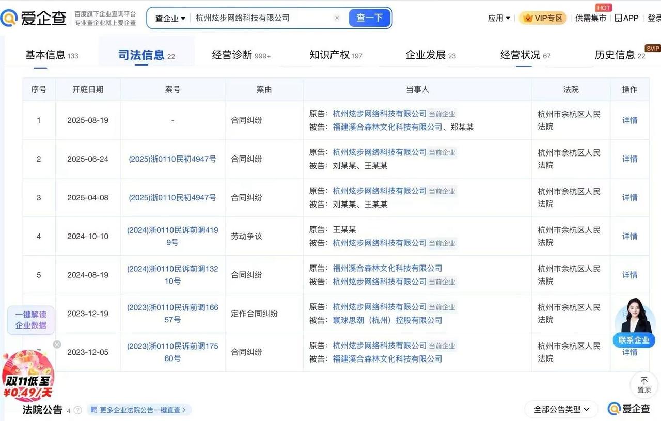The height and width of the screenshot is (421, 661).
Task: Switch to the 基本信息 tab
Action: [45, 54]
